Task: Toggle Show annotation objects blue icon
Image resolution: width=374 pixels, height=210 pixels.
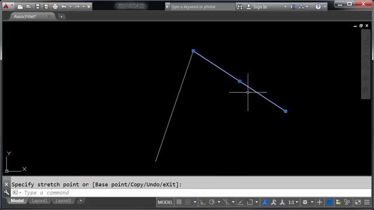Action: click(x=265, y=202)
